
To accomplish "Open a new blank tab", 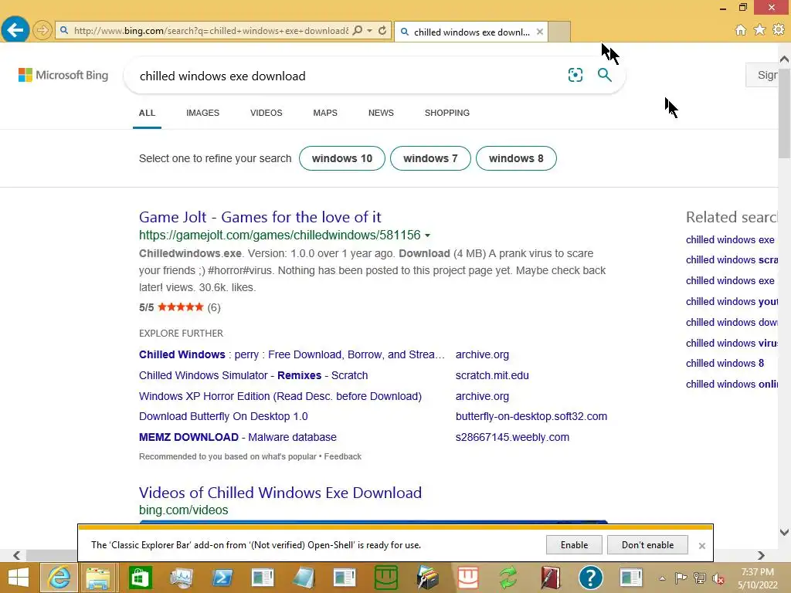I will [x=559, y=32].
